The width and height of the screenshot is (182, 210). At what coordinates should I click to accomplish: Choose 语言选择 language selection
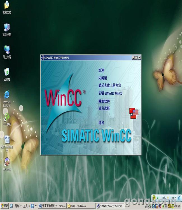(x=104, y=108)
